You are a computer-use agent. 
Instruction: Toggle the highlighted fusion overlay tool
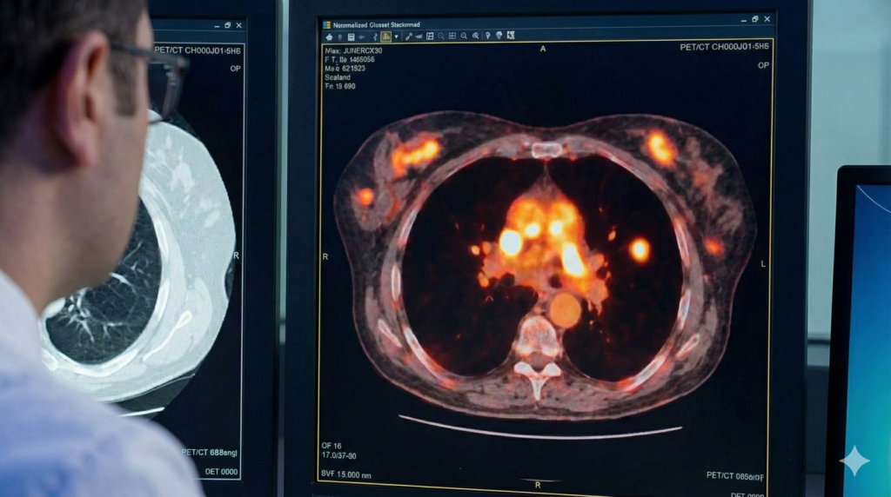(x=385, y=36)
